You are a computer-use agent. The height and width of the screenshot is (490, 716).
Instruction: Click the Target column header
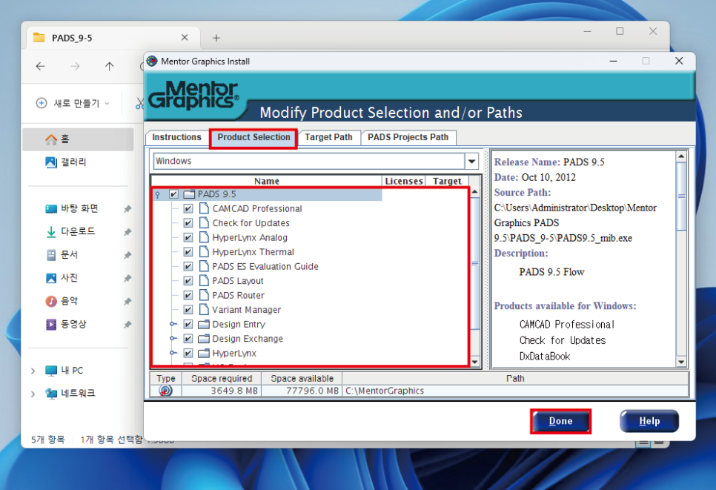(x=447, y=182)
